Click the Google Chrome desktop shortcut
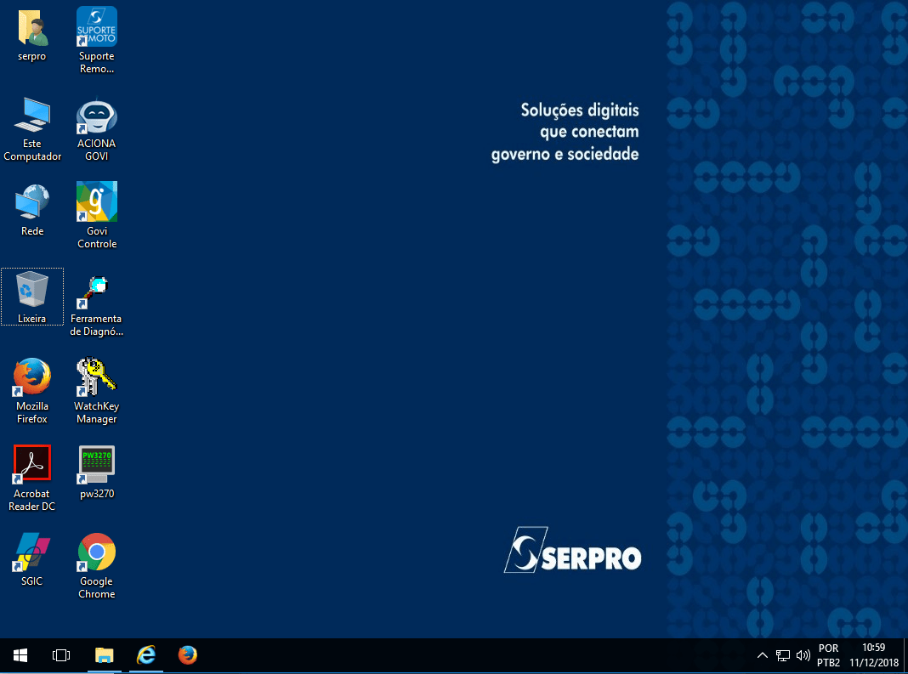This screenshot has height=674, width=908. [x=97, y=554]
